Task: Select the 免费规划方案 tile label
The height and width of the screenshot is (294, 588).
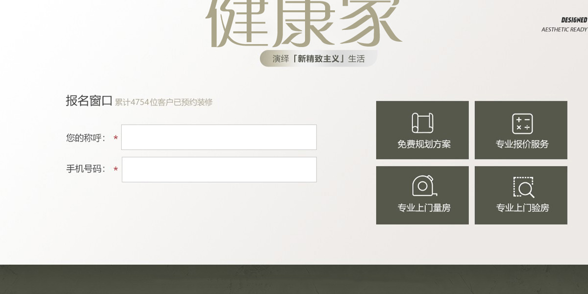Action: click(x=424, y=145)
